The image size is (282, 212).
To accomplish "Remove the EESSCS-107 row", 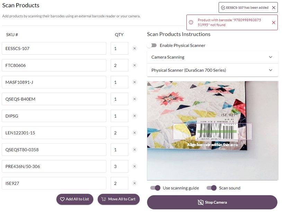I will (135, 49).
